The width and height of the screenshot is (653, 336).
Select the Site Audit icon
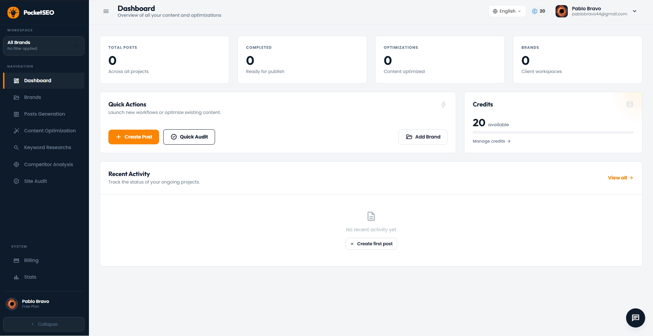pos(16,181)
